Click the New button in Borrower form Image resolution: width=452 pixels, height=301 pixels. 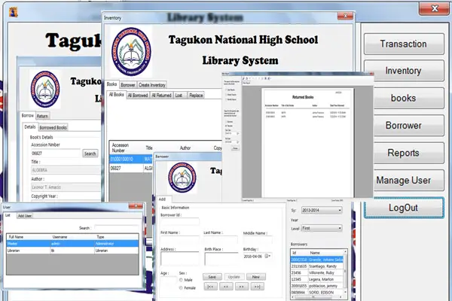tap(256, 277)
